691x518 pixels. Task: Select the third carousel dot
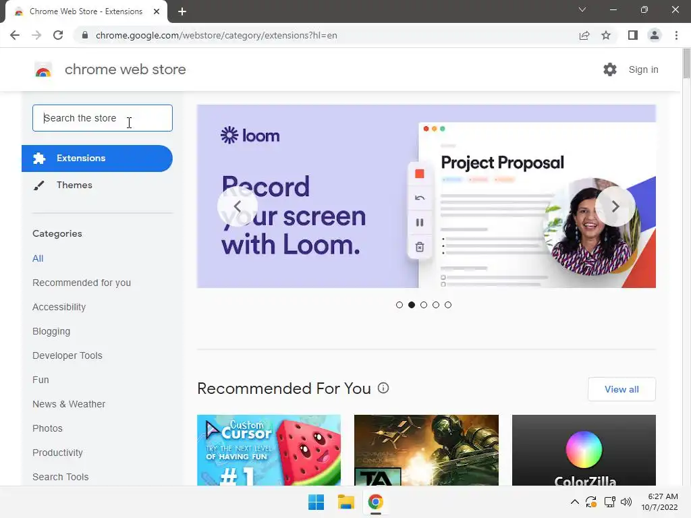[424, 305]
